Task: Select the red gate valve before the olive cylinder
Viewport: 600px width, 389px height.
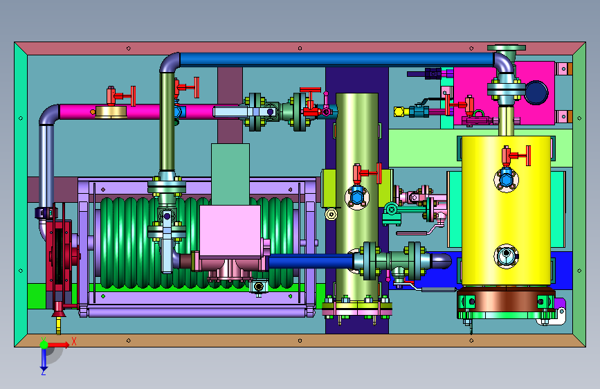Action: pyautogui.click(x=311, y=102)
